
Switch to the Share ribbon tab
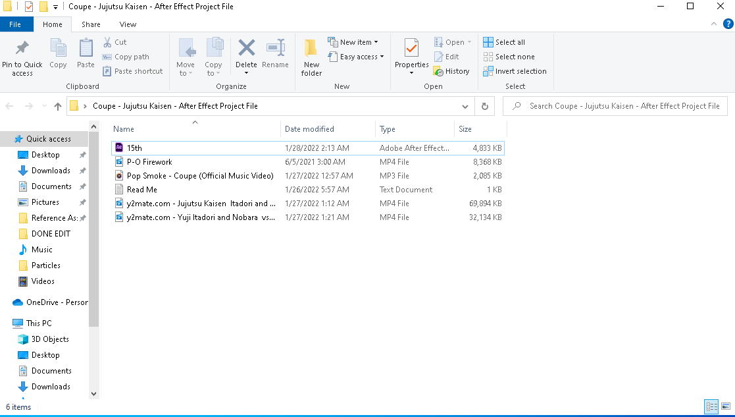click(x=91, y=24)
